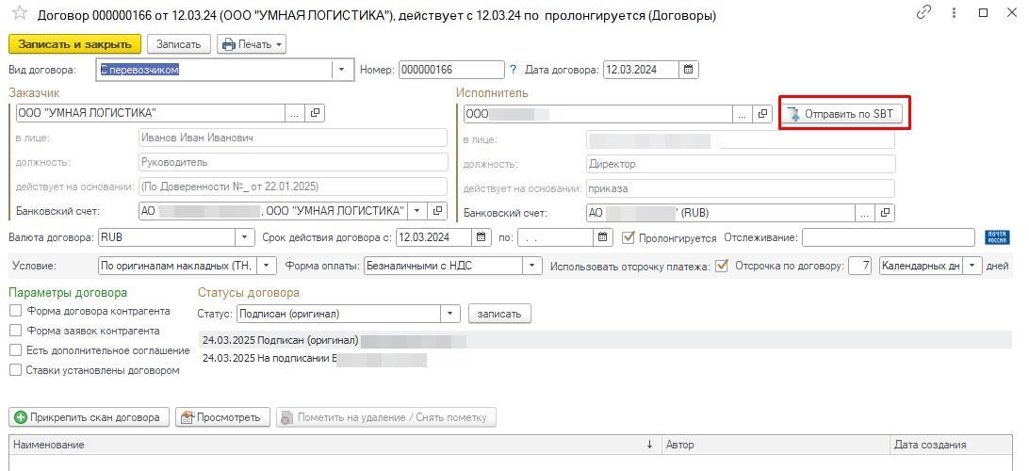Choose Заказчик via ellipsis button

point(295,113)
